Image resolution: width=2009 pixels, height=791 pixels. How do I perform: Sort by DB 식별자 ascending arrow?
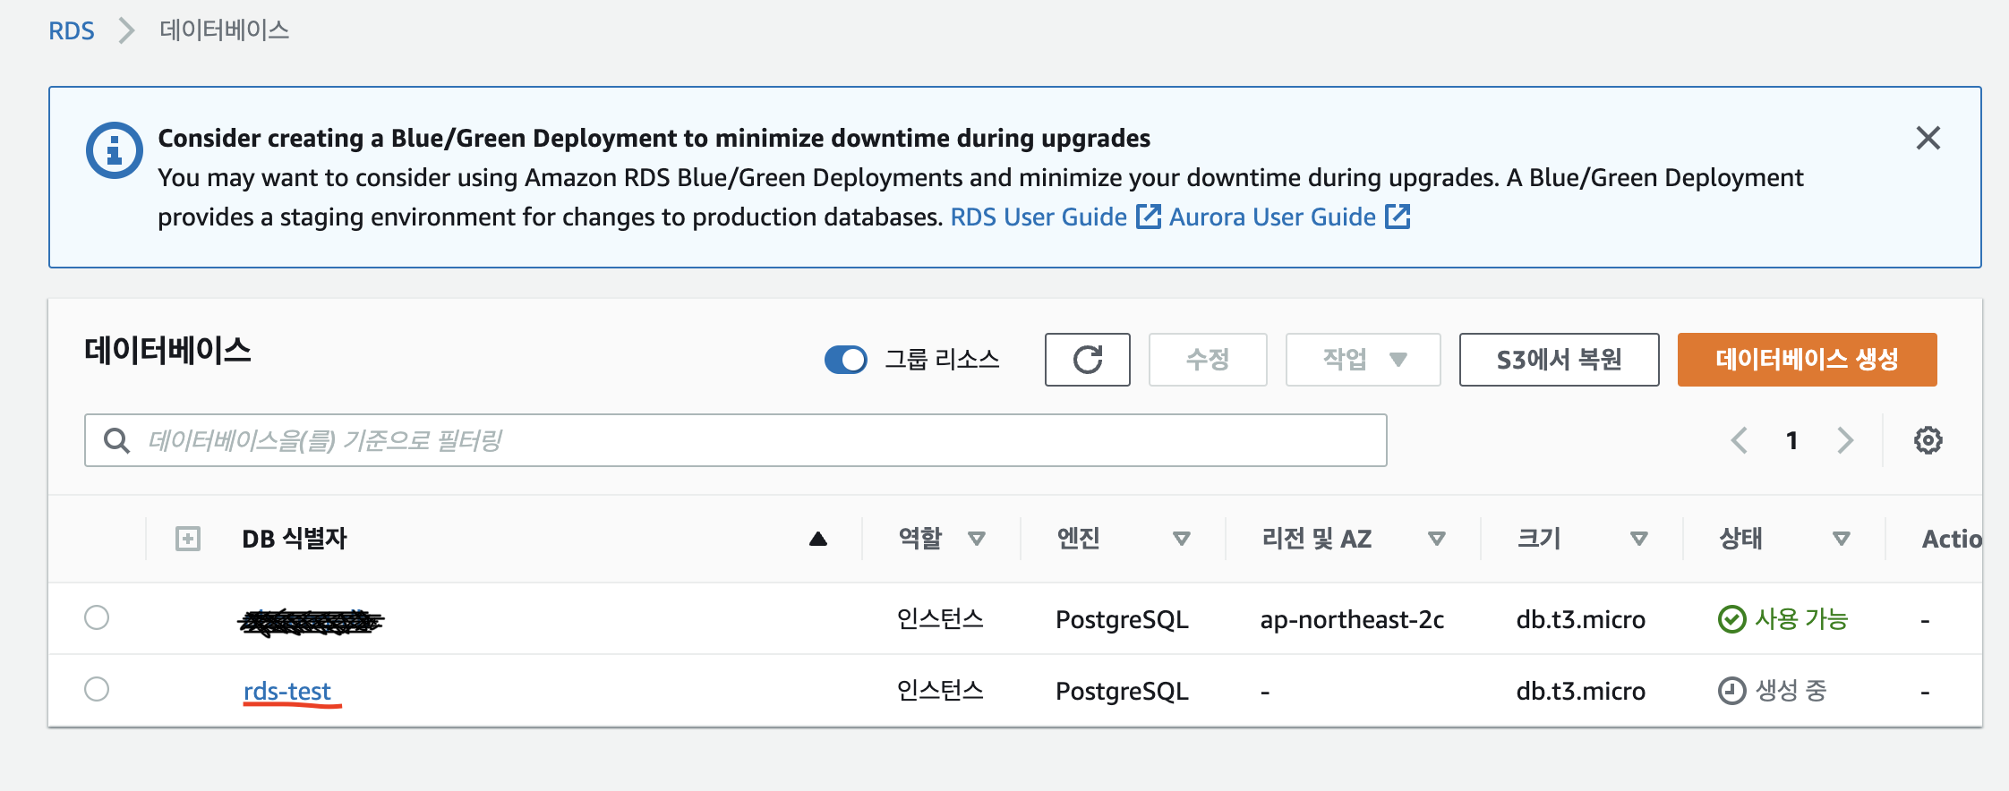coord(817,539)
